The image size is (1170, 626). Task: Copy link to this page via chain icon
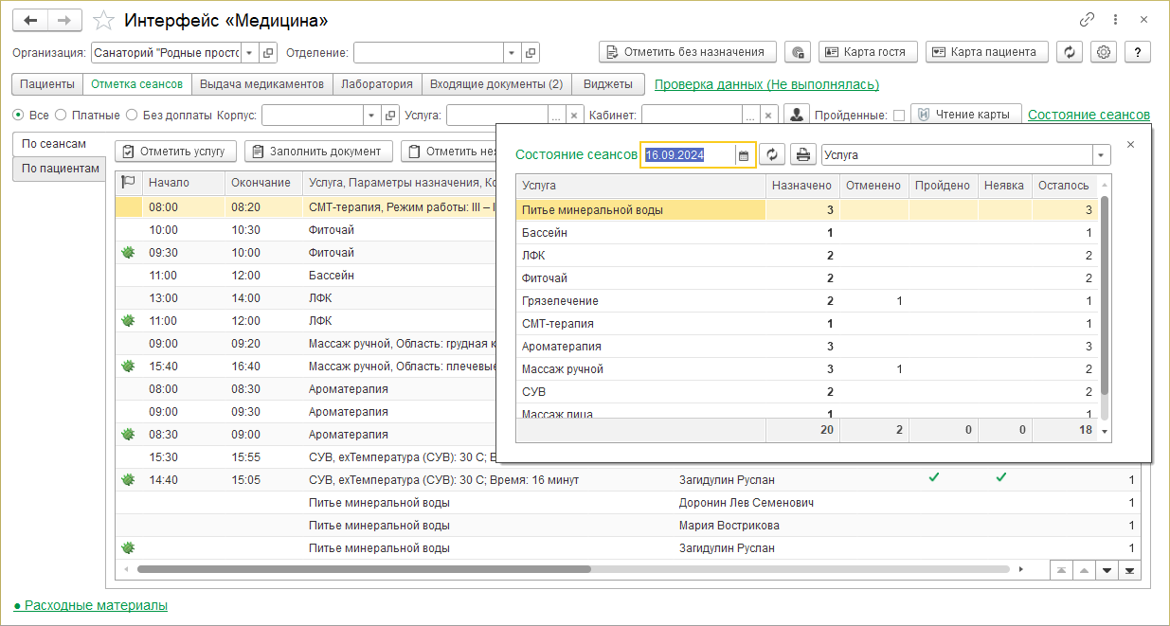(1087, 20)
